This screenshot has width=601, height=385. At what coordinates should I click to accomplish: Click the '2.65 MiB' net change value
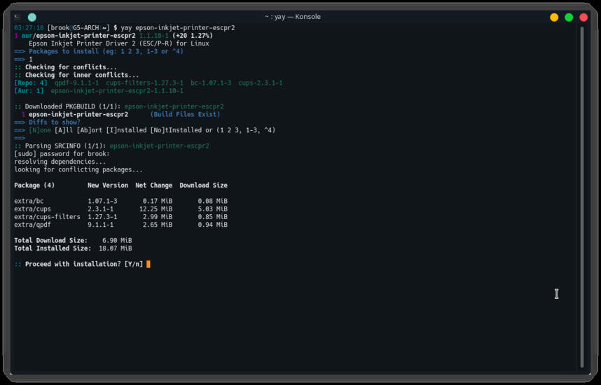158,225
